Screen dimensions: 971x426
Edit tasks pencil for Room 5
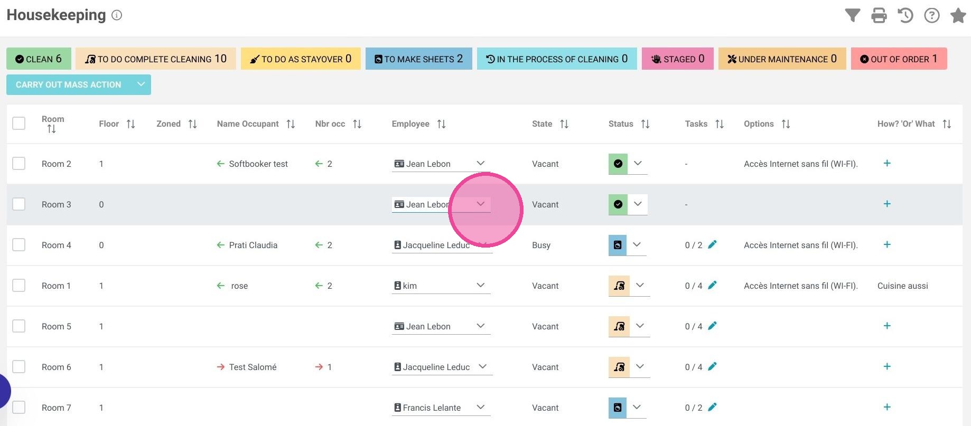point(712,326)
